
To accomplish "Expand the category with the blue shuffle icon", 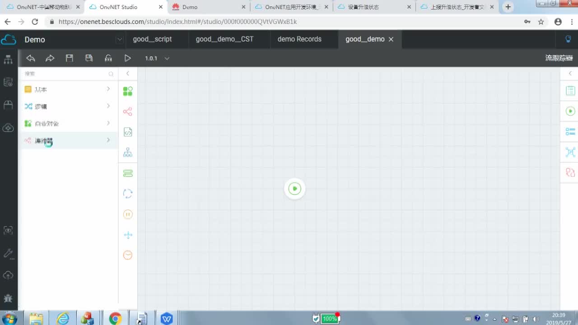I will (x=68, y=106).
